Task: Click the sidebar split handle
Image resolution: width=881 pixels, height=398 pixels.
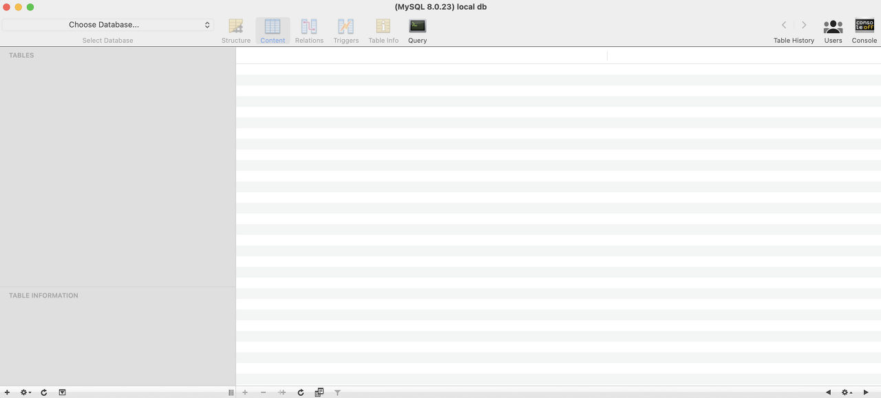Action: coord(231,392)
